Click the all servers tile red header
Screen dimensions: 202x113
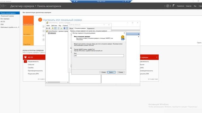[149, 57]
